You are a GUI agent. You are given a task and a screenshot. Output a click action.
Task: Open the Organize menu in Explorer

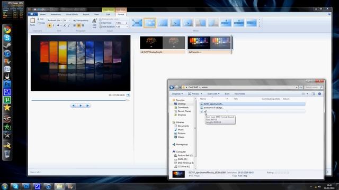(x=177, y=94)
